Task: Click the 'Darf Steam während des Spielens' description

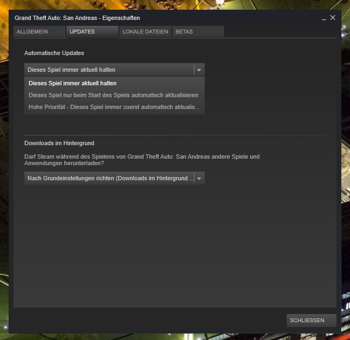Action: [x=142, y=160]
